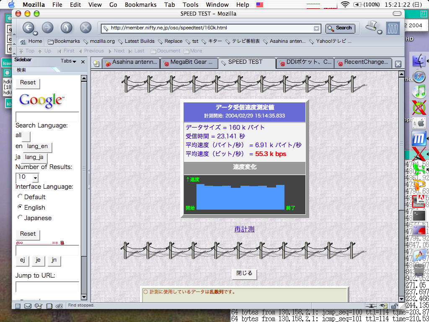Image resolution: width=429 pixels, height=322 pixels.
Task: Click into the URL address field
Action: [x=210, y=28]
